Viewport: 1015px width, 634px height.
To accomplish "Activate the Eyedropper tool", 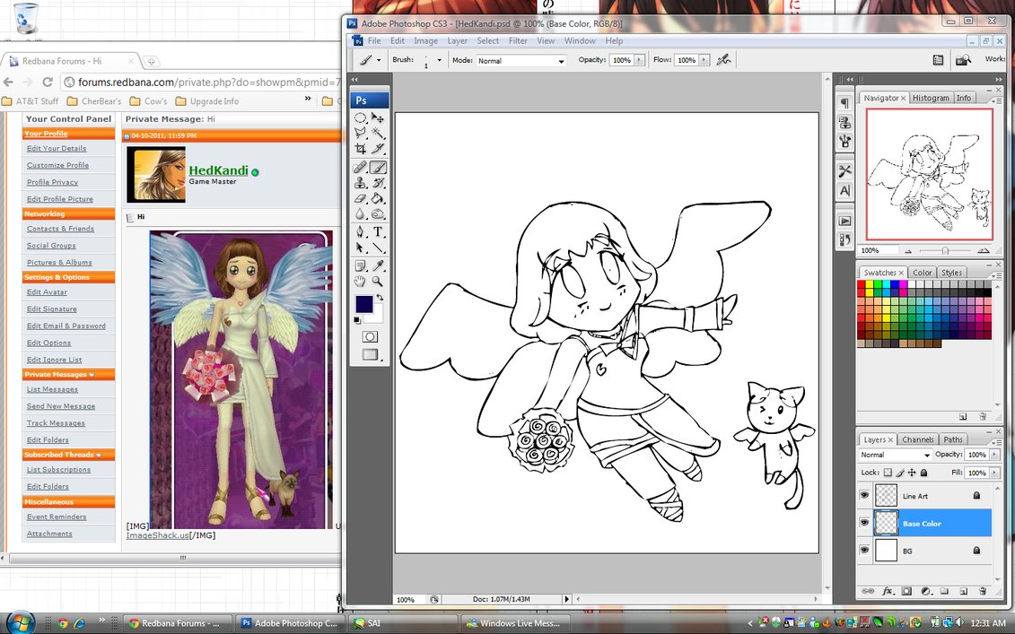I will (379, 265).
